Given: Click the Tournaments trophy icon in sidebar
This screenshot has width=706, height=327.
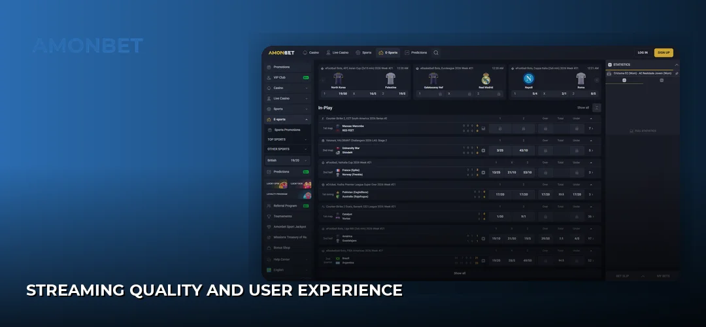Looking at the screenshot, I should click(269, 216).
